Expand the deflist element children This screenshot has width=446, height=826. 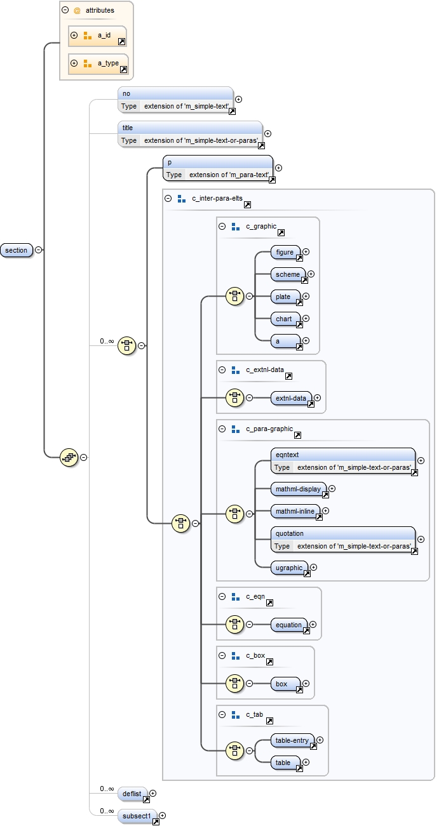click(x=152, y=793)
